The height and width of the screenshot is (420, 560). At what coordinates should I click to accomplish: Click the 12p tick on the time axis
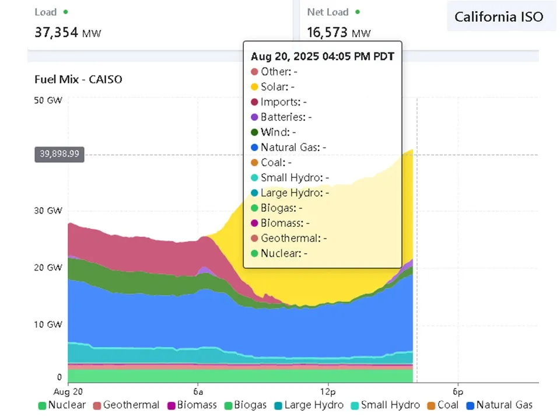point(328,390)
